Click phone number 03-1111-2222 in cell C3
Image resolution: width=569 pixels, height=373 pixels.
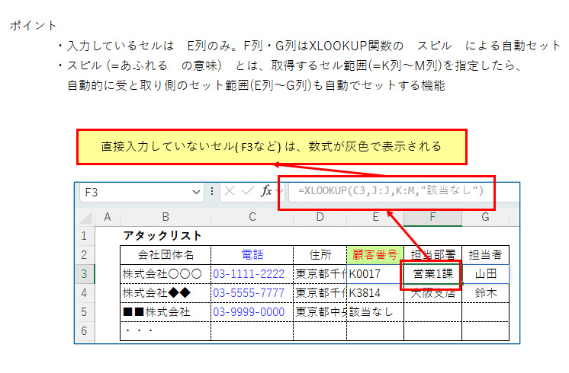click(249, 273)
